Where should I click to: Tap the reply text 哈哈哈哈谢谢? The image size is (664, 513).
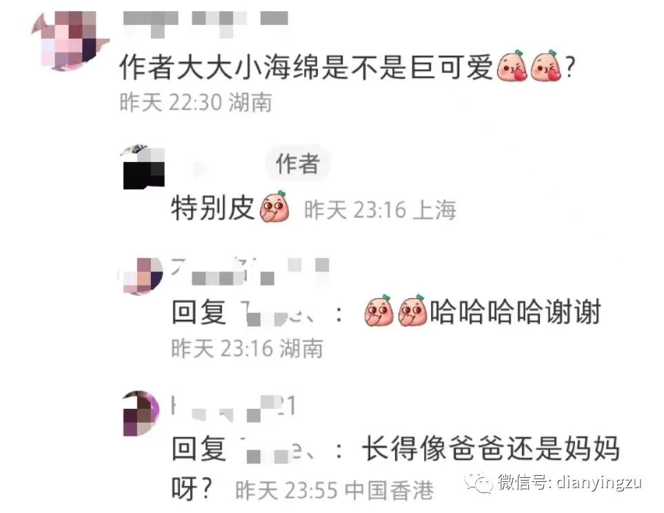[515, 312]
